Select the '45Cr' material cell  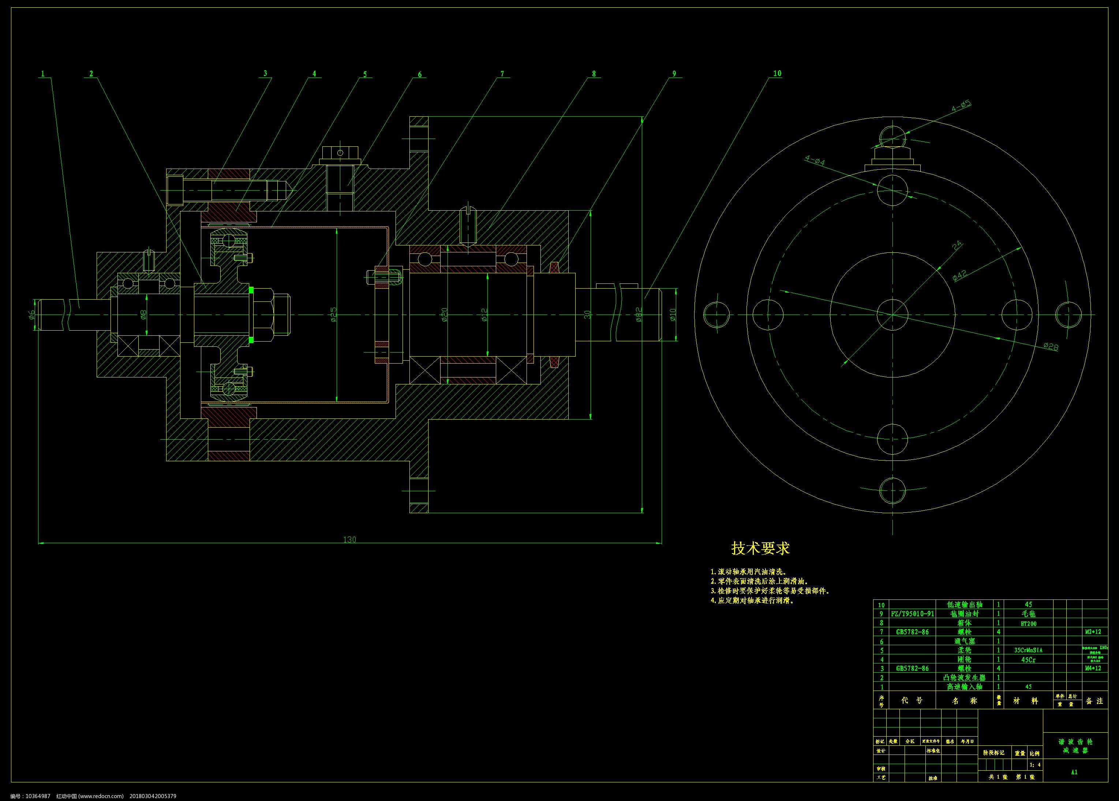pos(1028,659)
